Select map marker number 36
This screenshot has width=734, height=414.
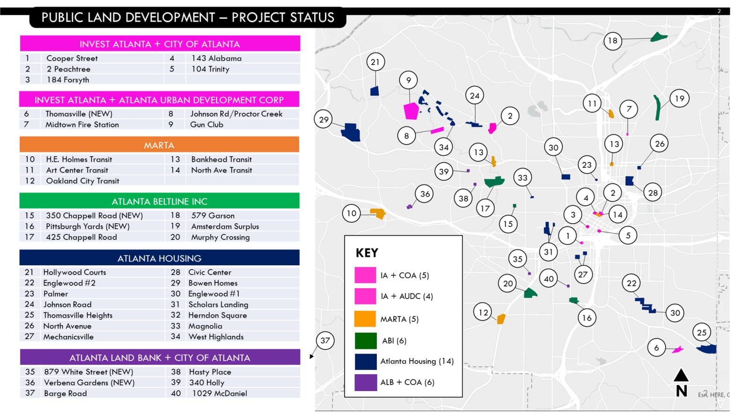425,194
